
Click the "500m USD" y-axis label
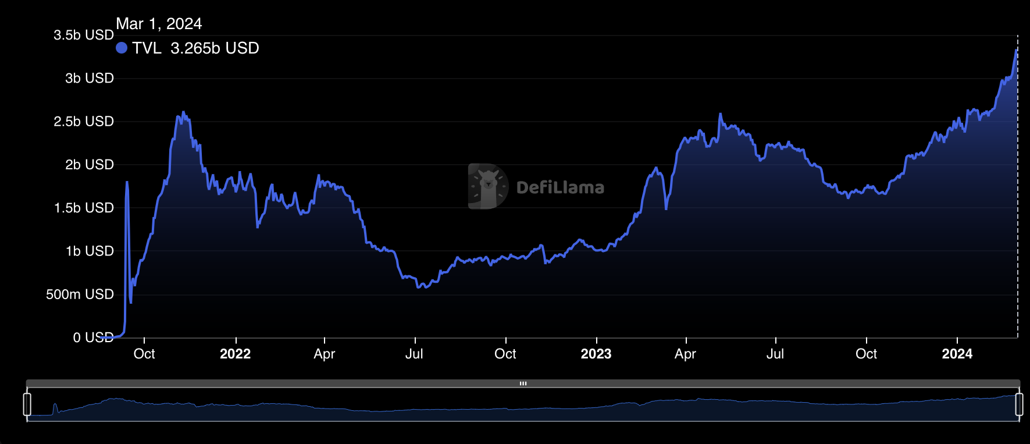pyautogui.click(x=80, y=294)
